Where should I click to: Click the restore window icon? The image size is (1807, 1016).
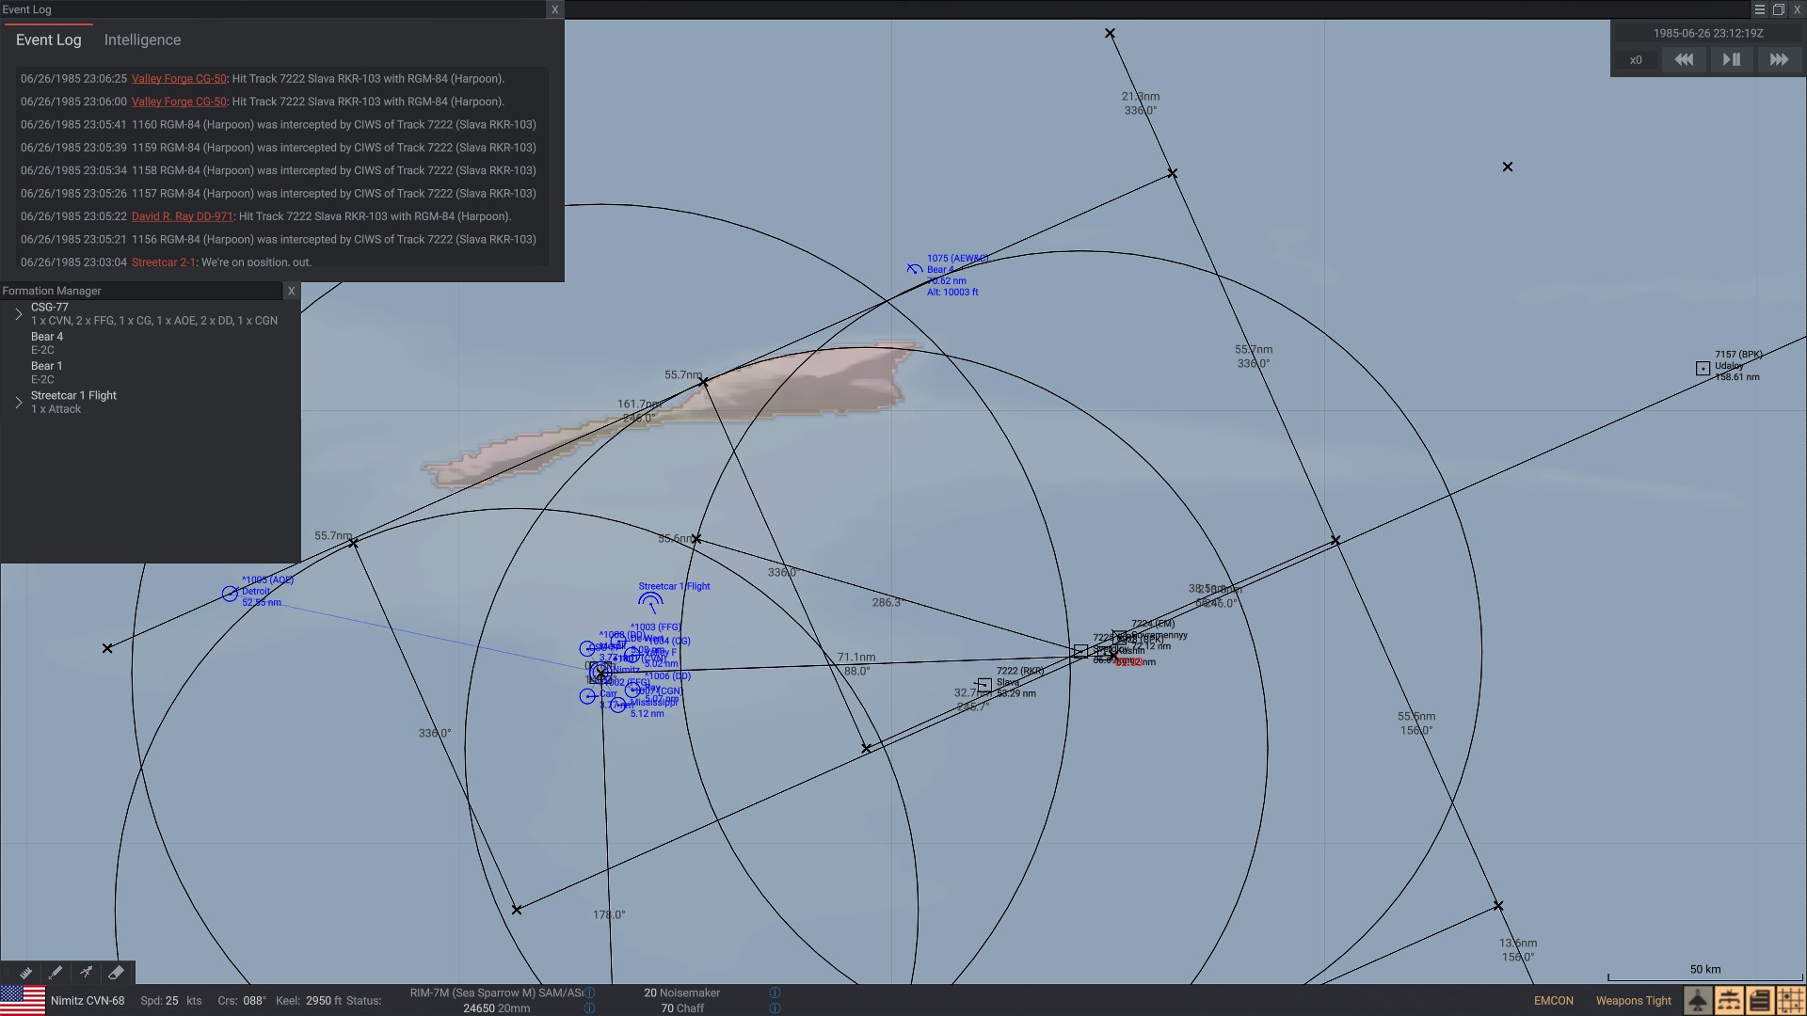[x=1779, y=9]
